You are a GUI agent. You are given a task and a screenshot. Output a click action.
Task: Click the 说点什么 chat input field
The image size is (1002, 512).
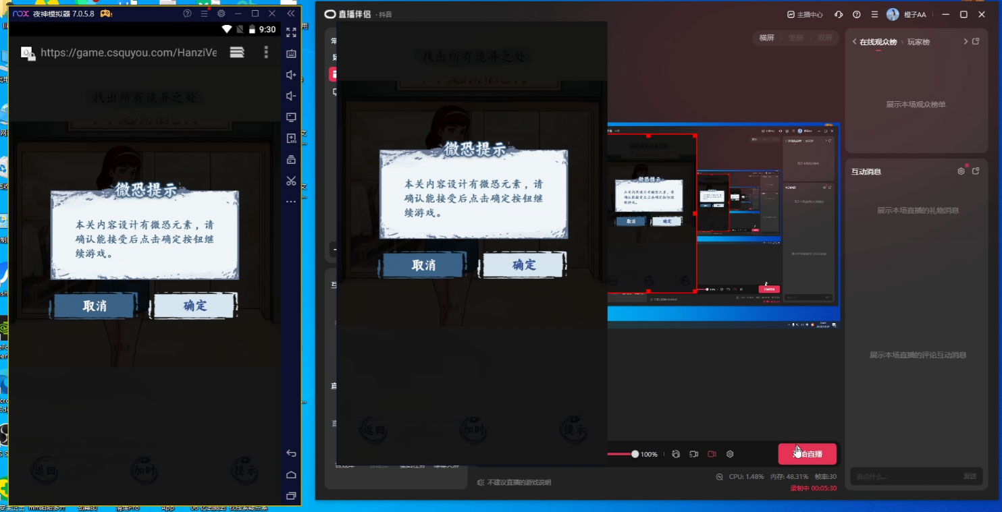tap(905, 476)
